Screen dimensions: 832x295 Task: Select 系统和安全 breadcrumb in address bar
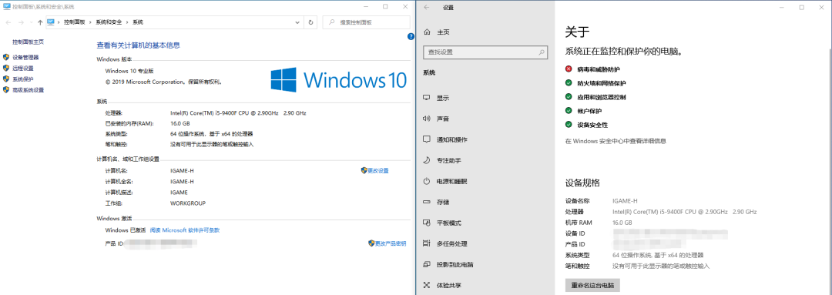click(x=109, y=22)
